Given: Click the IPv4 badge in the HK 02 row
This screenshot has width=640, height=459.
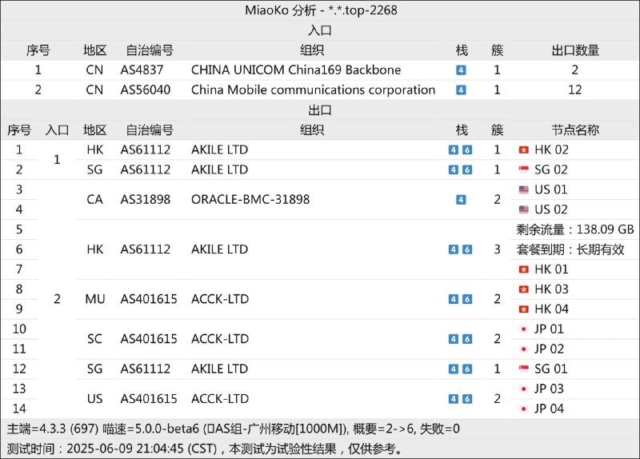Looking at the screenshot, I should (x=454, y=150).
